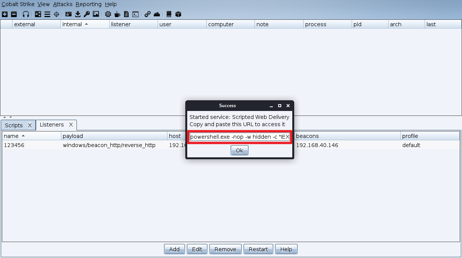Open Help book icon in toolbar
The height and width of the screenshot is (258, 462).
pyautogui.click(x=169, y=14)
